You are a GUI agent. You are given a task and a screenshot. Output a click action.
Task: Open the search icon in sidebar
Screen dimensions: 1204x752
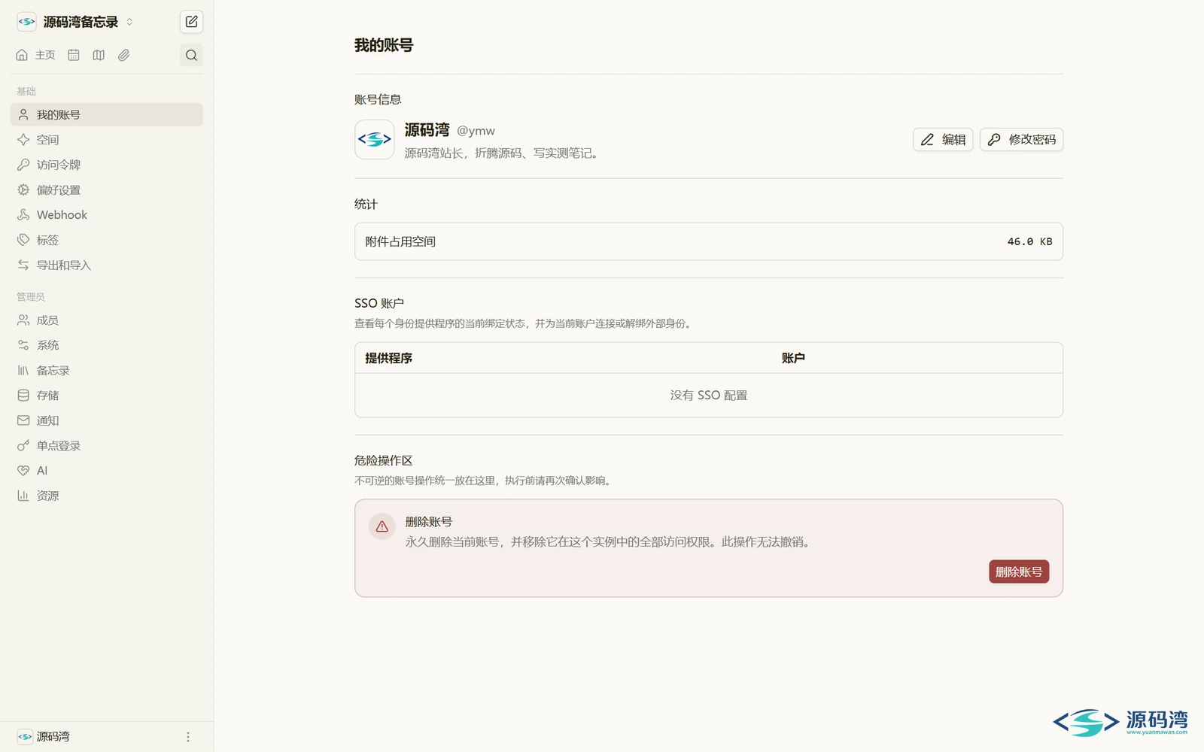pos(191,55)
